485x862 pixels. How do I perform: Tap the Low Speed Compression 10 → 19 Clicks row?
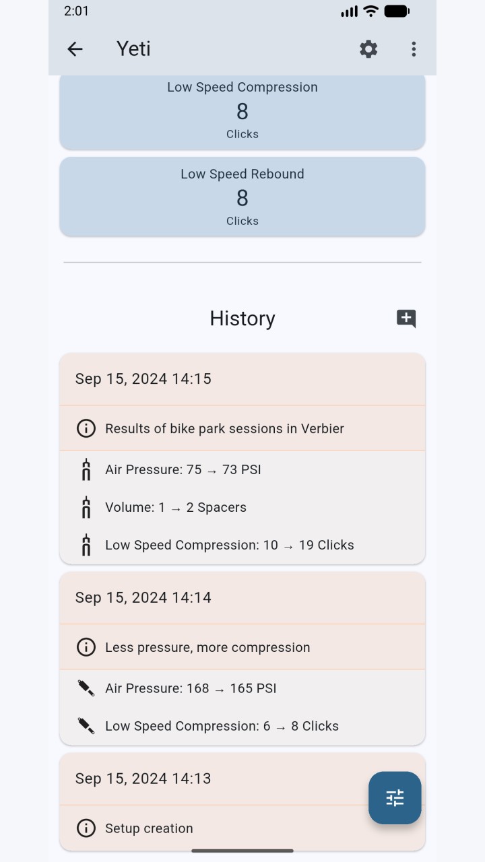coord(243,545)
